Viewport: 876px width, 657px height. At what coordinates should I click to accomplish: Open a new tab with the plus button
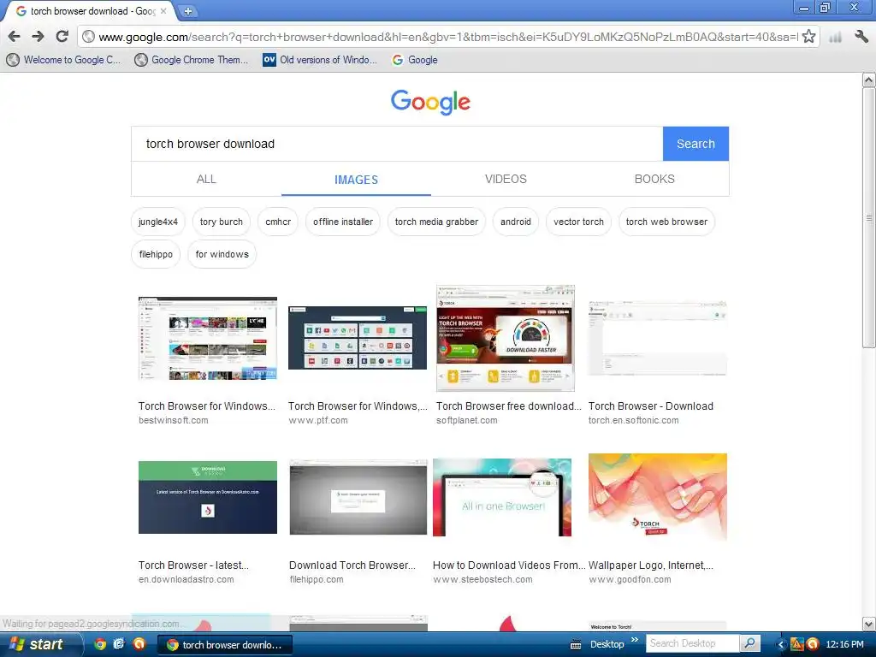188,11
